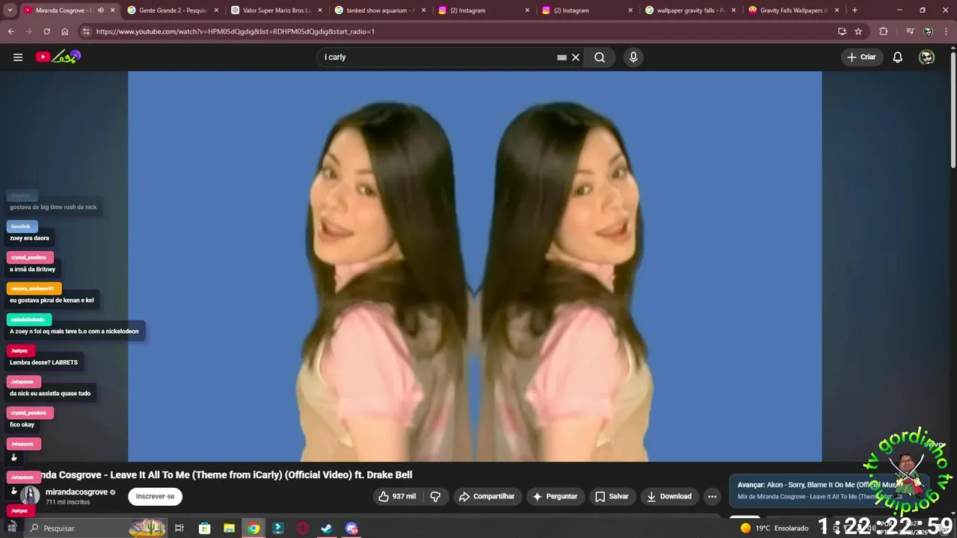Open the mirandacosgrove channel name link
The width and height of the screenshot is (957, 538).
[x=76, y=492]
